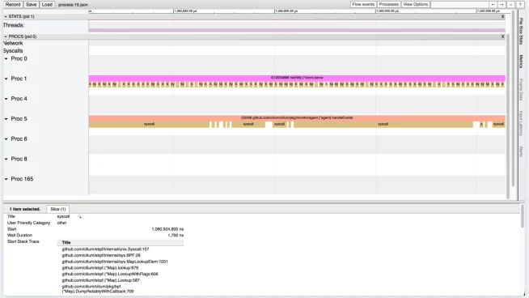The width and height of the screenshot is (529, 298).
Task: Click the Threads purple stats bar
Action: point(297,31)
